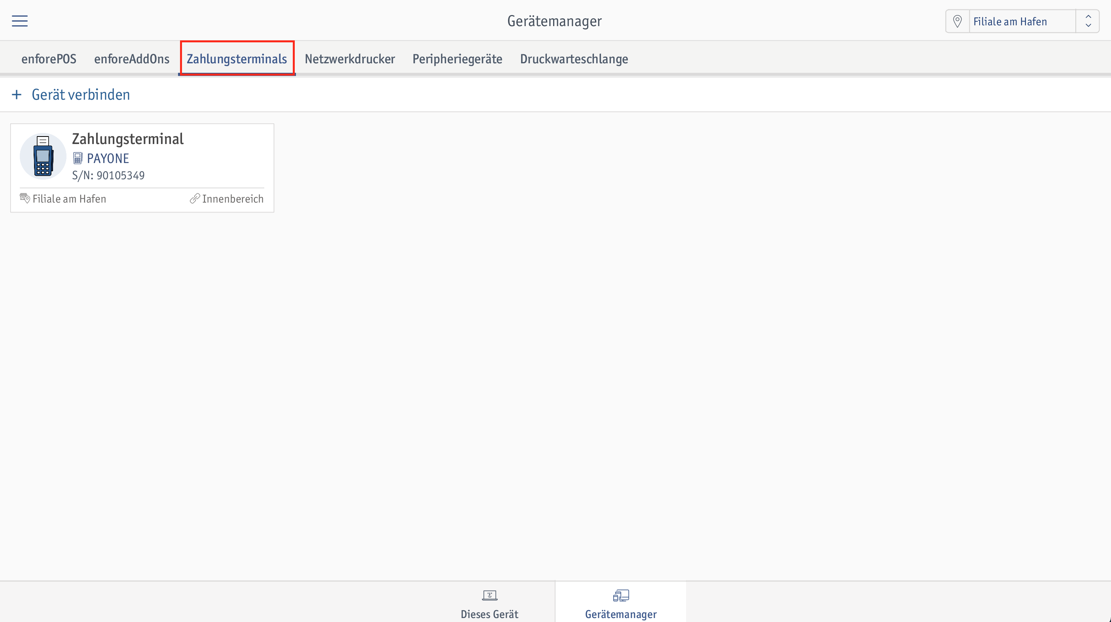Switch to the enforeAddOns tab
The image size is (1111, 622).
click(x=131, y=59)
